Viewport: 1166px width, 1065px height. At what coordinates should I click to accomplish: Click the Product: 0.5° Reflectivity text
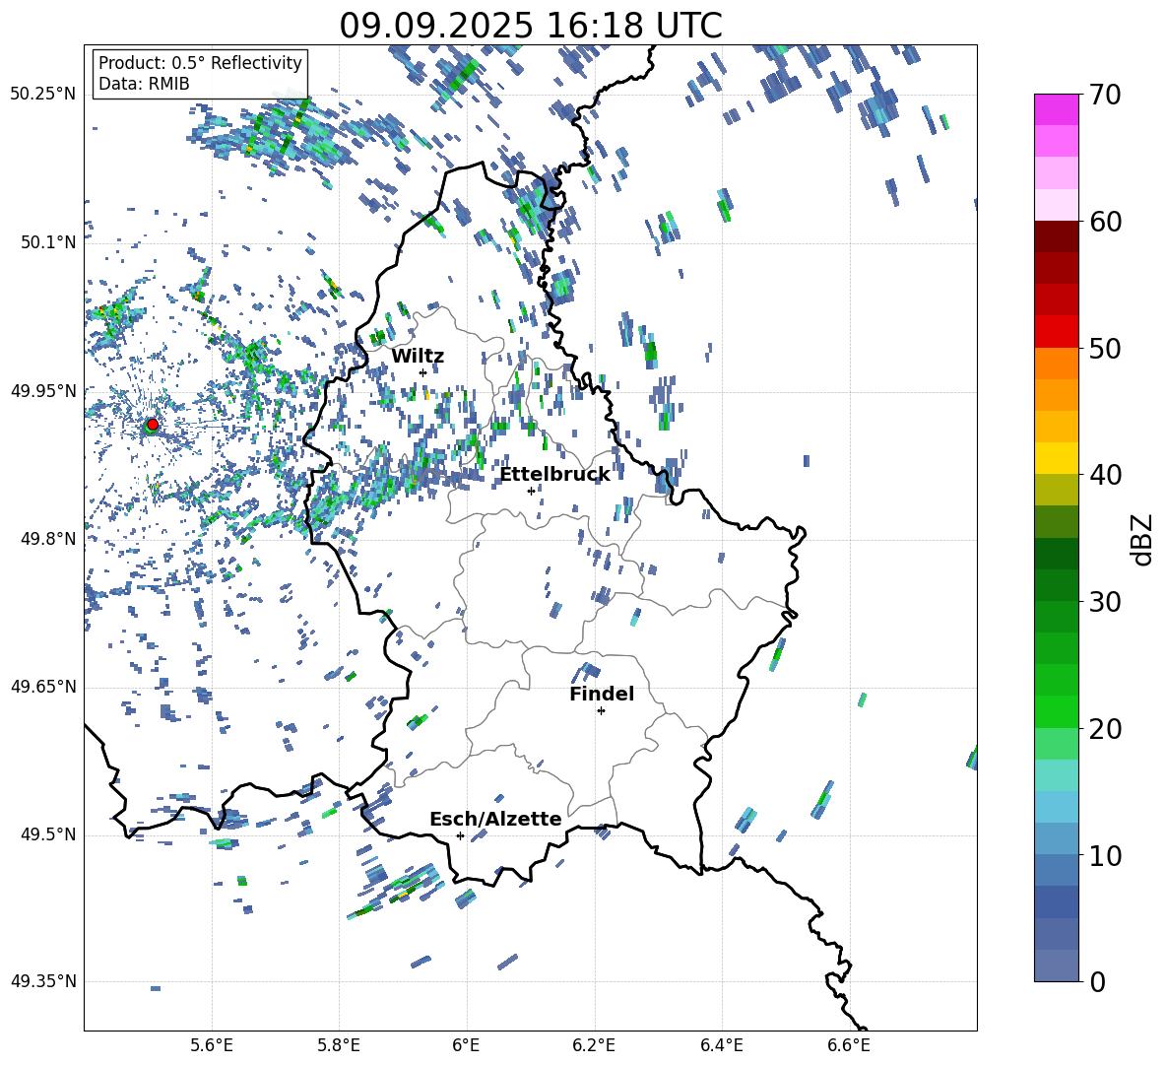coord(200,62)
